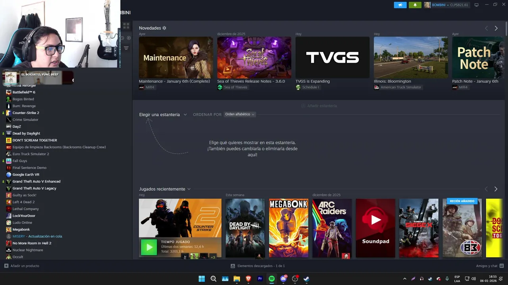Image resolution: width=508 pixels, height=285 pixels.
Task: Click the recent activity clock icon
Action: point(123,38)
